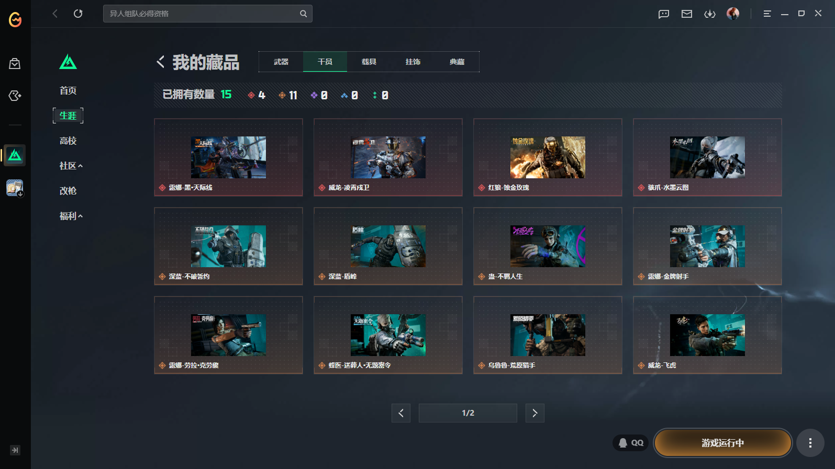Open the three-dot more options button
Viewport: 835px width, 469px height.
click(x=810, y=443)
